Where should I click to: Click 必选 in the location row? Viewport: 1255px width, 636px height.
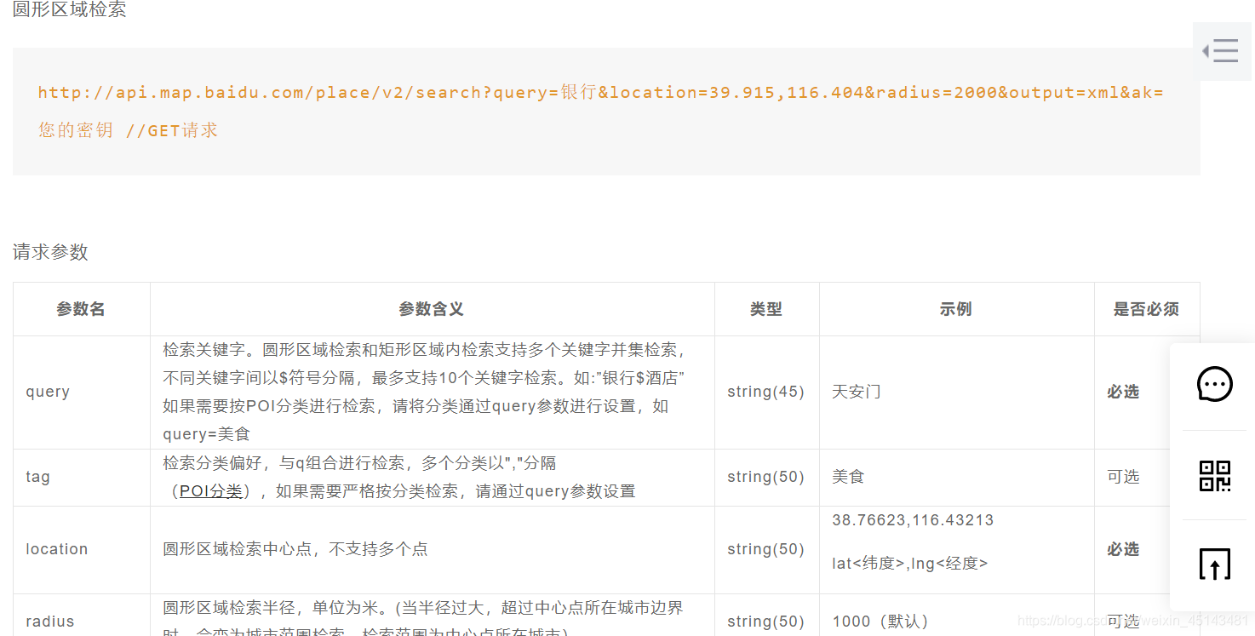(x=1123, y=550)
